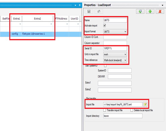Click the Extra1 properties input field

click(x=115, y=83)
